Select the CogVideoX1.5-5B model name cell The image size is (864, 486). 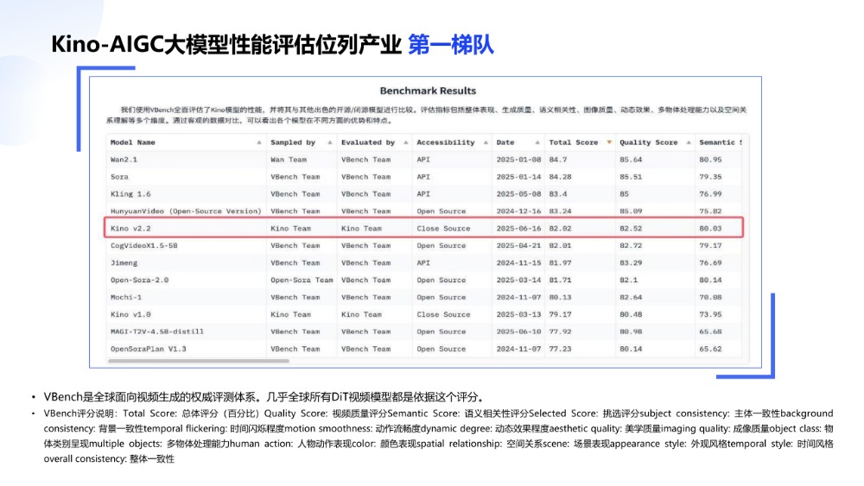pos(143,245)
